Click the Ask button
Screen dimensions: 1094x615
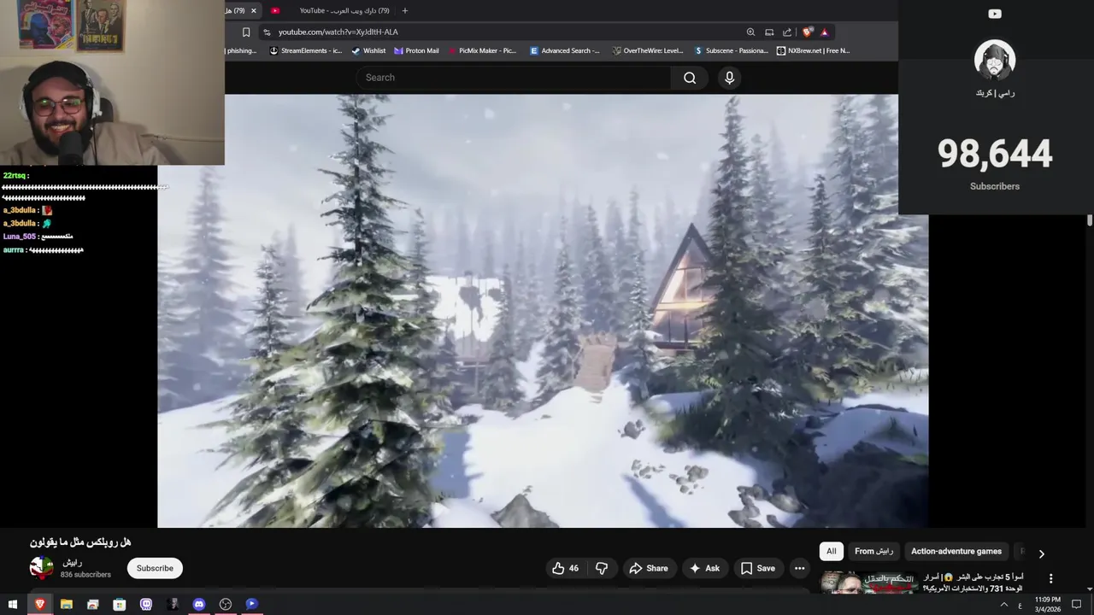704,568
